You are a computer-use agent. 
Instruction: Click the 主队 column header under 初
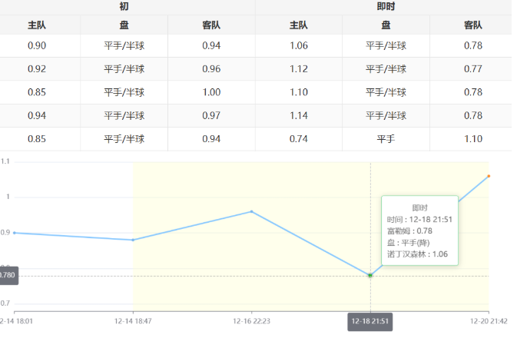pyautogui.click(x=37, y=25)
